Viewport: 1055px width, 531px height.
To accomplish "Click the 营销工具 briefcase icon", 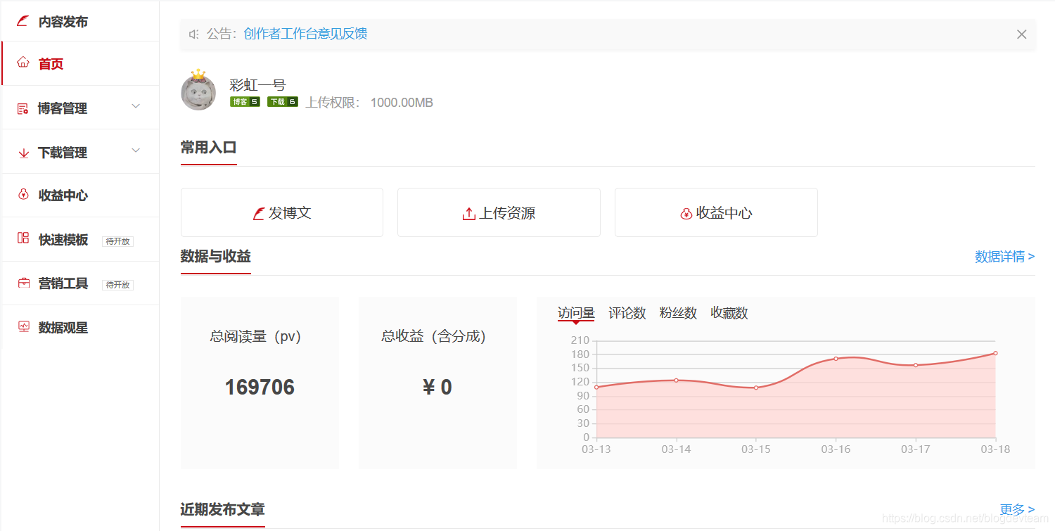I will pos(23,283).
